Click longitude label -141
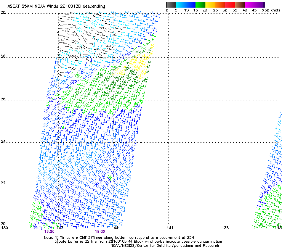Viewport: 282px width, 248px height. [169, 228]
